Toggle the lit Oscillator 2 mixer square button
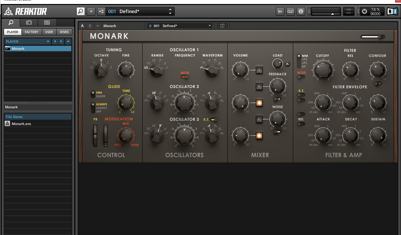The height and width of the screenshot is (235, 401). (x=259, y=103)
